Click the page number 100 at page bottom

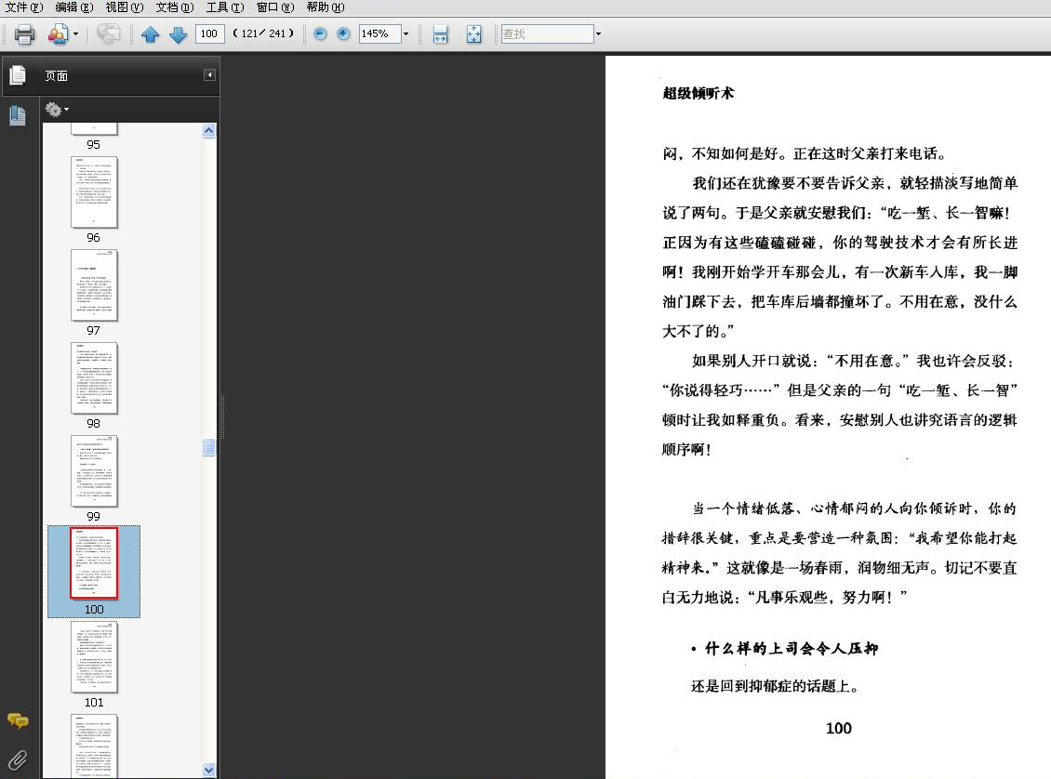tap(839, 728)
